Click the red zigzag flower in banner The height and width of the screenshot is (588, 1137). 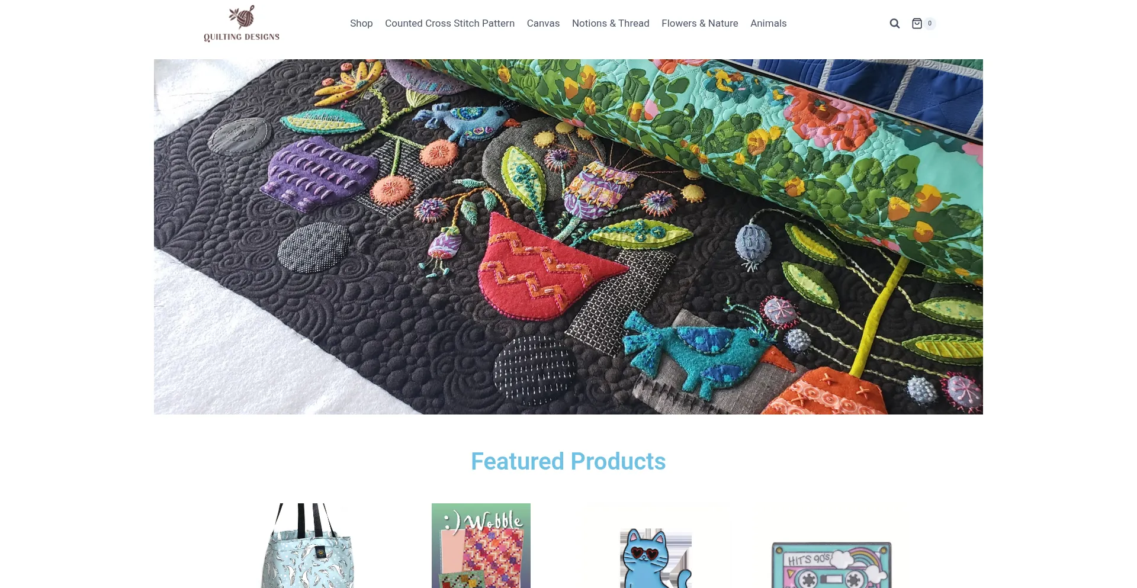(545, 269)
